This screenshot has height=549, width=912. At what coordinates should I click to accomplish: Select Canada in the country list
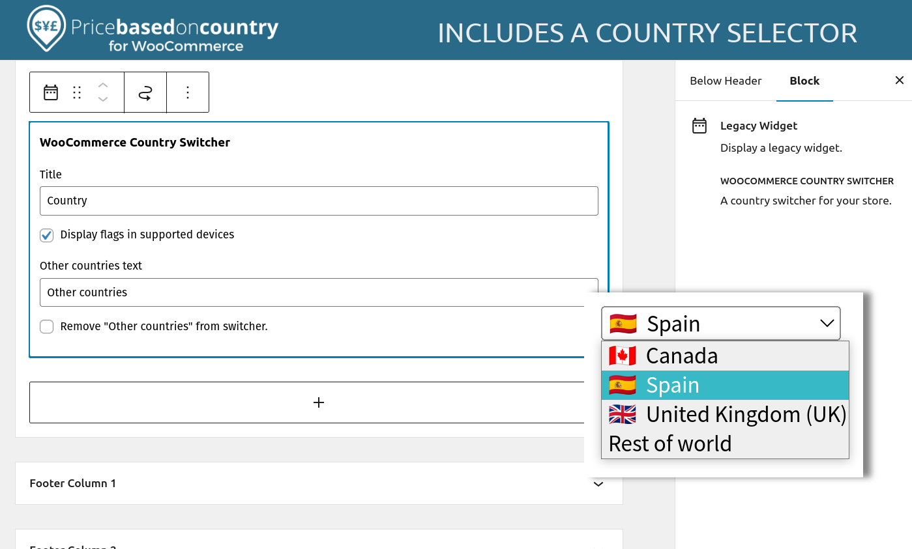(725, 356)
